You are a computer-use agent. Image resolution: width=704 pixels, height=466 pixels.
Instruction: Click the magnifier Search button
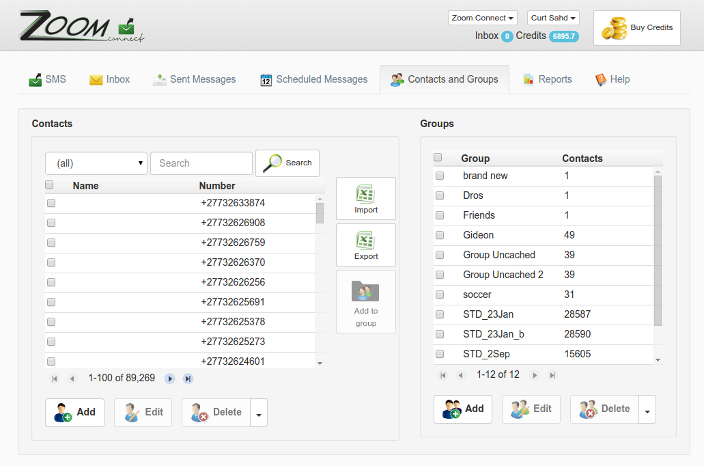point(287,163)
